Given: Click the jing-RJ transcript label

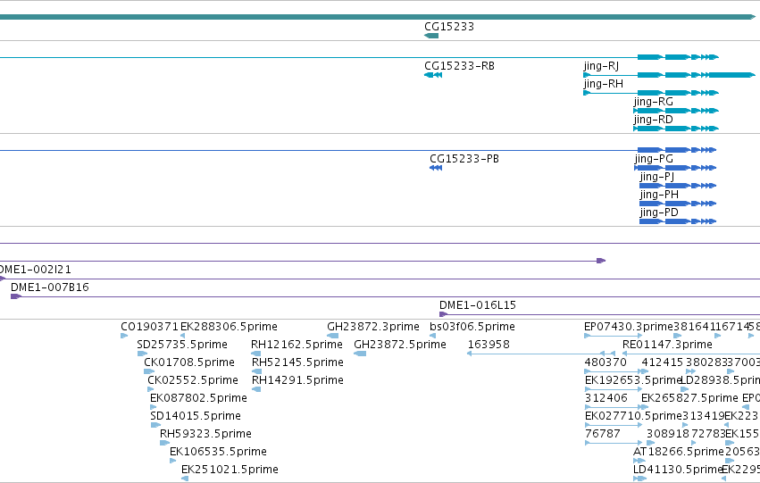Looking at the screenshot, I should tap(600, 66).
